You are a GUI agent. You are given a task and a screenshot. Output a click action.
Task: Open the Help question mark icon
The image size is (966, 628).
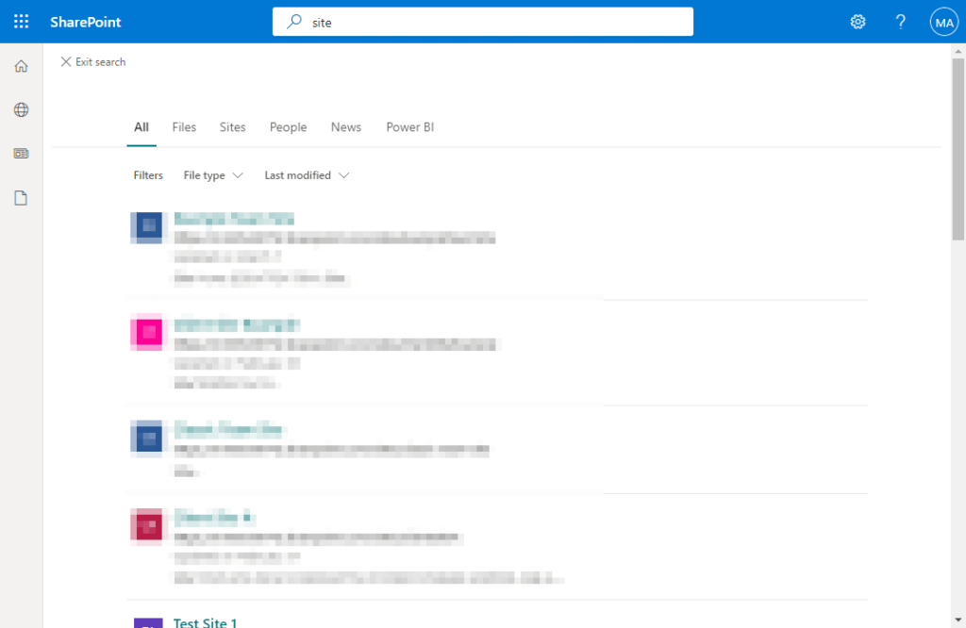click(900, 23)
